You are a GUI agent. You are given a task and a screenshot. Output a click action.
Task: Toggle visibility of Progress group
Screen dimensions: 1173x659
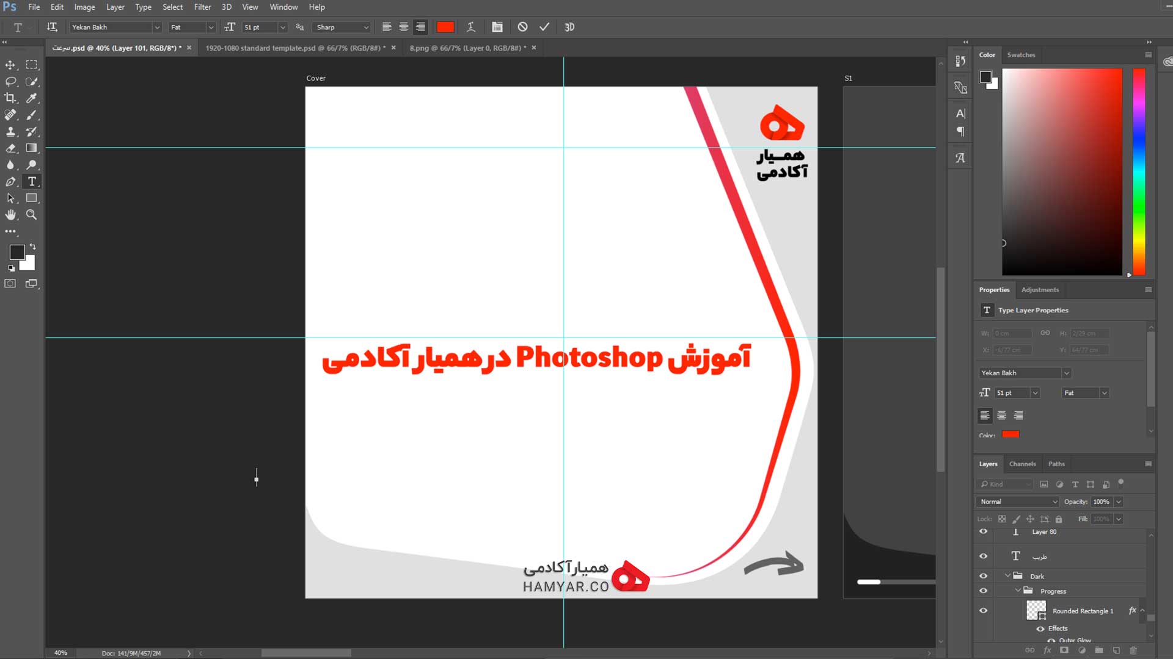click(x=983, y=591)
